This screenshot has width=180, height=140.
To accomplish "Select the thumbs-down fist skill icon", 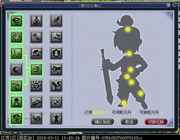I will coord(56,70).
